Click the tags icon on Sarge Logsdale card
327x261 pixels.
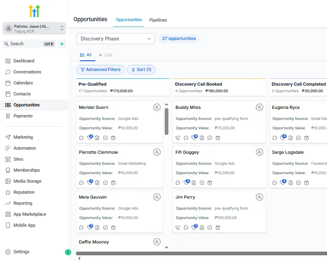pos(283,182)
